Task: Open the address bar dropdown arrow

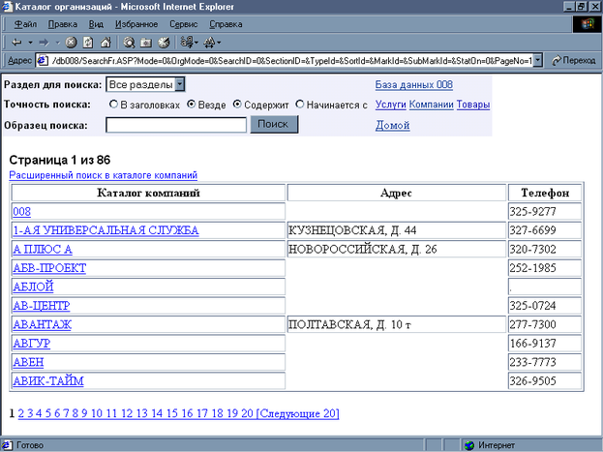Action: [537, 60]
